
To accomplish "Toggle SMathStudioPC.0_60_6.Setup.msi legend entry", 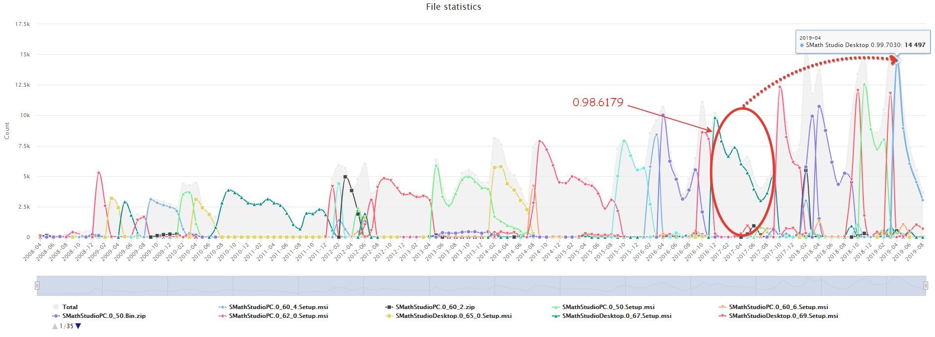I will tap(778, 307).
